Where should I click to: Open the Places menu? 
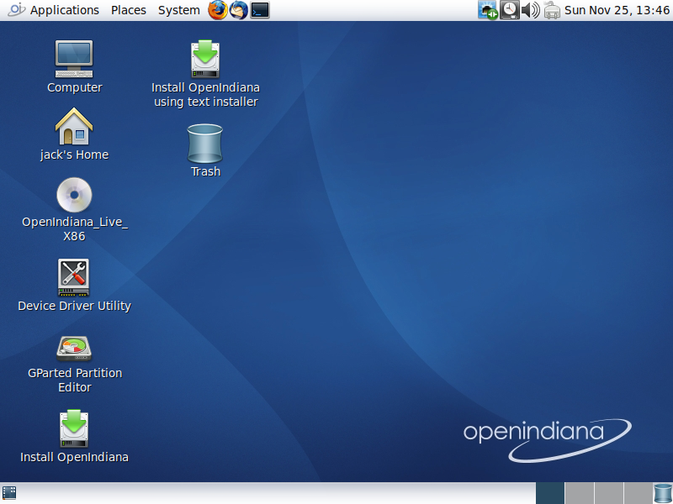pos(128,10)
